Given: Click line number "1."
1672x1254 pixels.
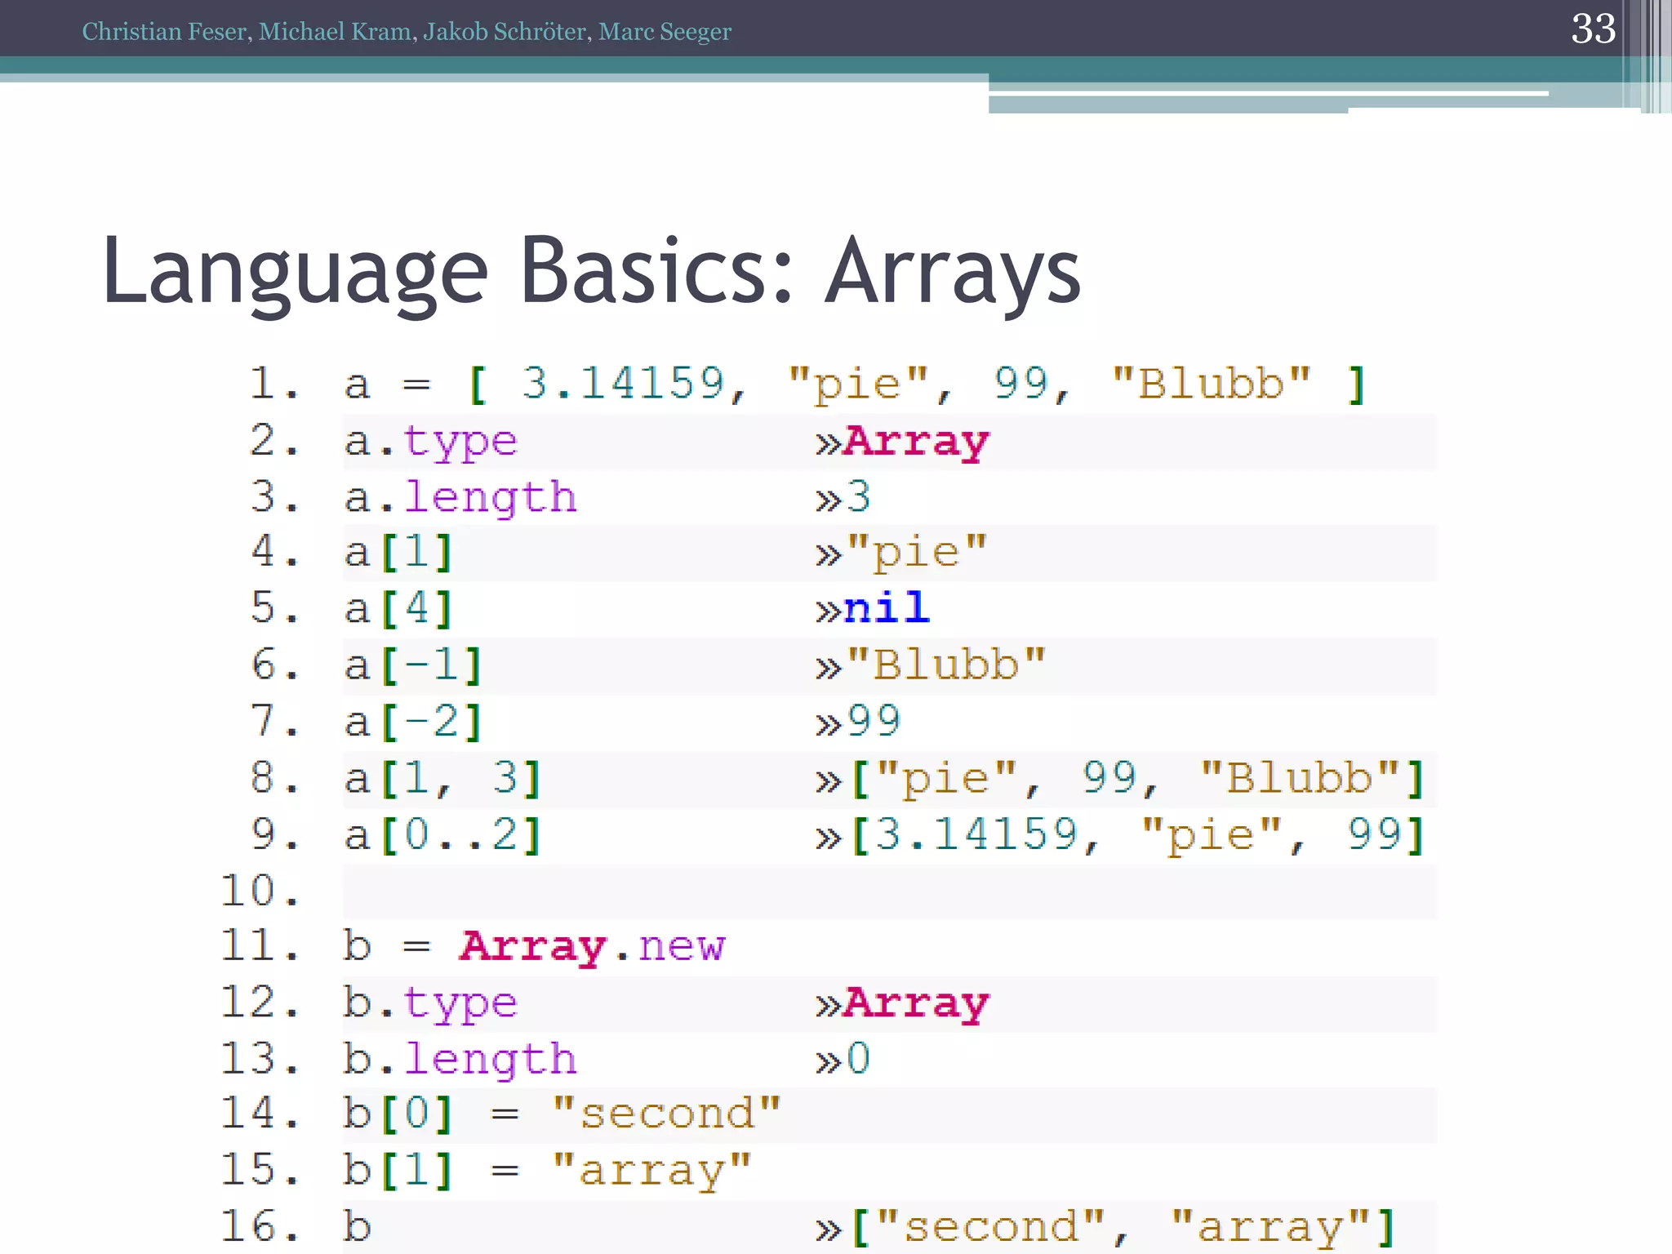Looking at the screenshot, I should click(x=275, y=384).
